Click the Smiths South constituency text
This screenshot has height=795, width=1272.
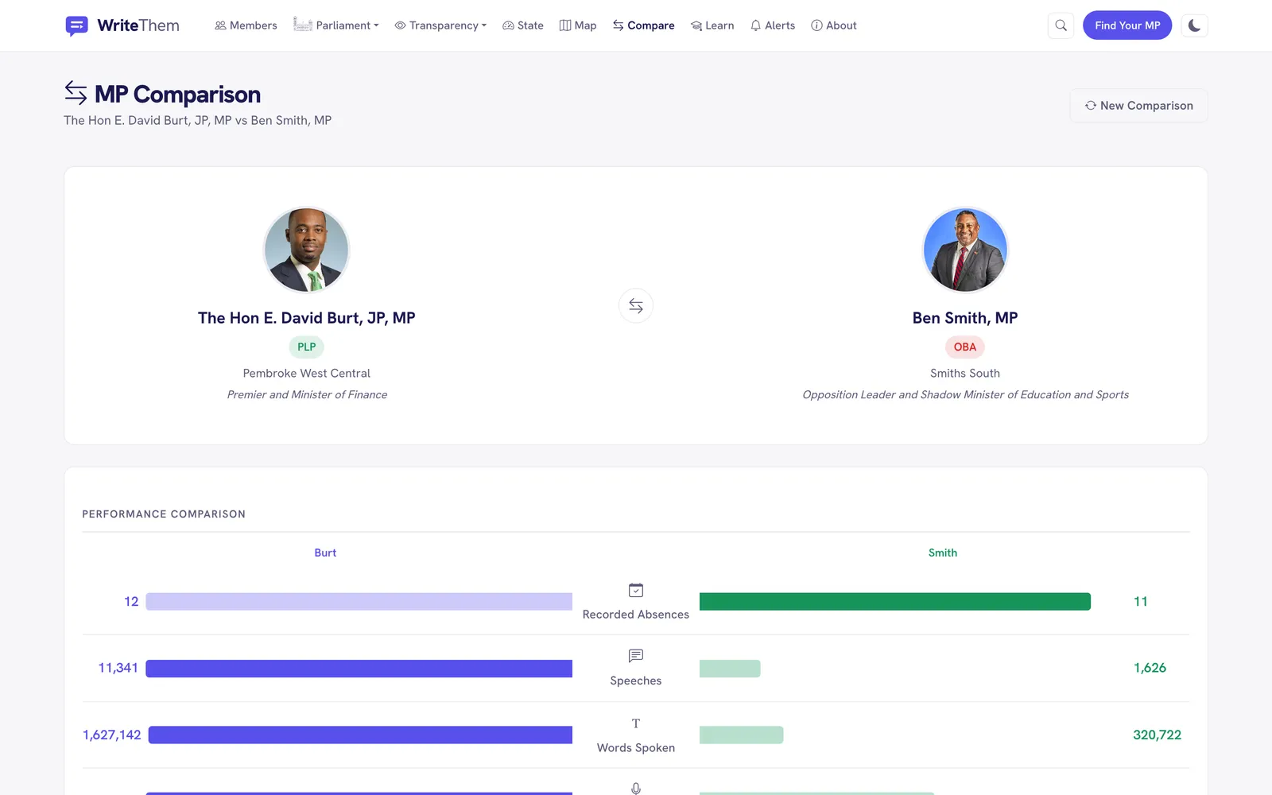click(x=965, y=373)
